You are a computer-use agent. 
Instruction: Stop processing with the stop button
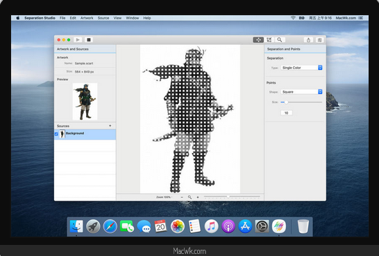pyautogui.click(x=89, y=39)
